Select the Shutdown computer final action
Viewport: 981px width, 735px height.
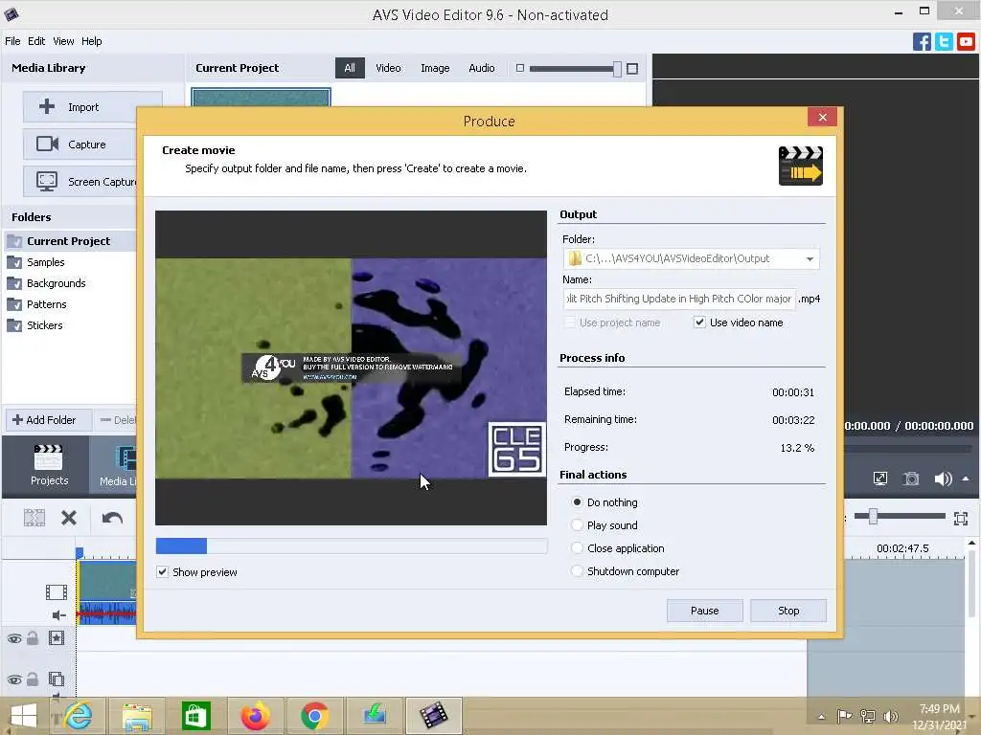click(x=577, y=571)
